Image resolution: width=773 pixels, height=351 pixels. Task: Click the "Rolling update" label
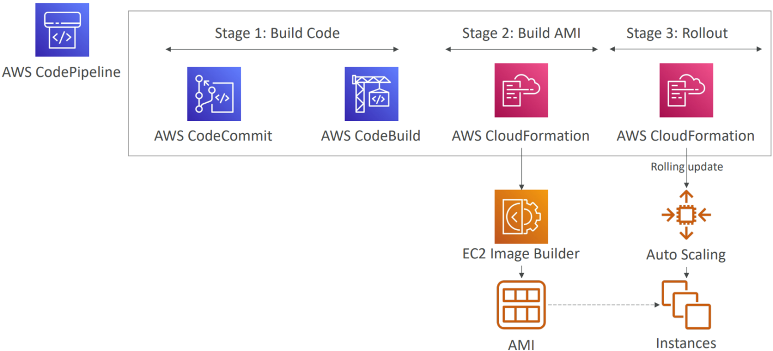tap(686, 167)
